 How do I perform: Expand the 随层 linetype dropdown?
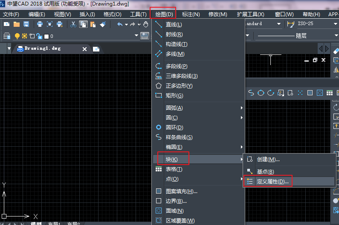332,36
